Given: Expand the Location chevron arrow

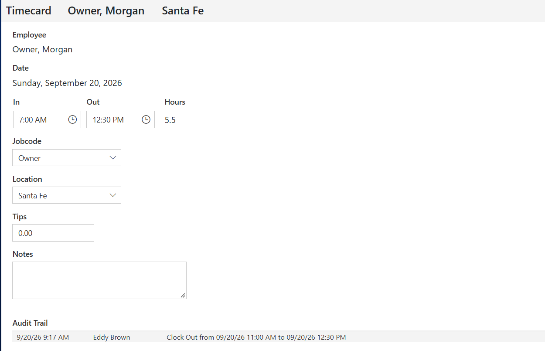Looking at the screenshot, I should point(113,195).
